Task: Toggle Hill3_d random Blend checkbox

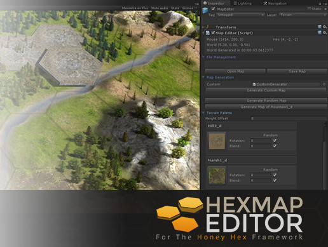Action: (275, 146)
